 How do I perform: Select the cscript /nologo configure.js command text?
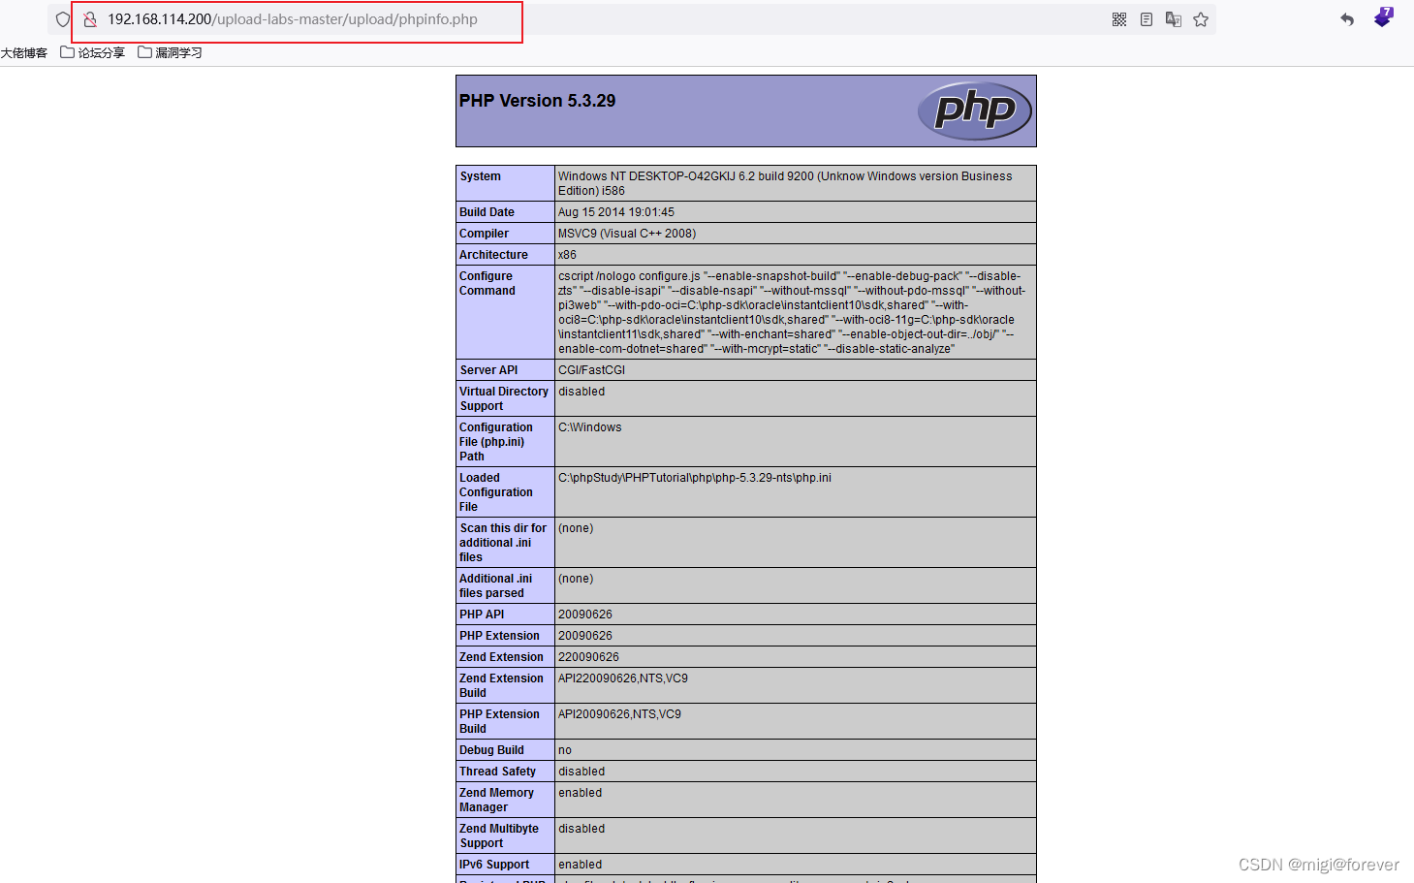792,312
